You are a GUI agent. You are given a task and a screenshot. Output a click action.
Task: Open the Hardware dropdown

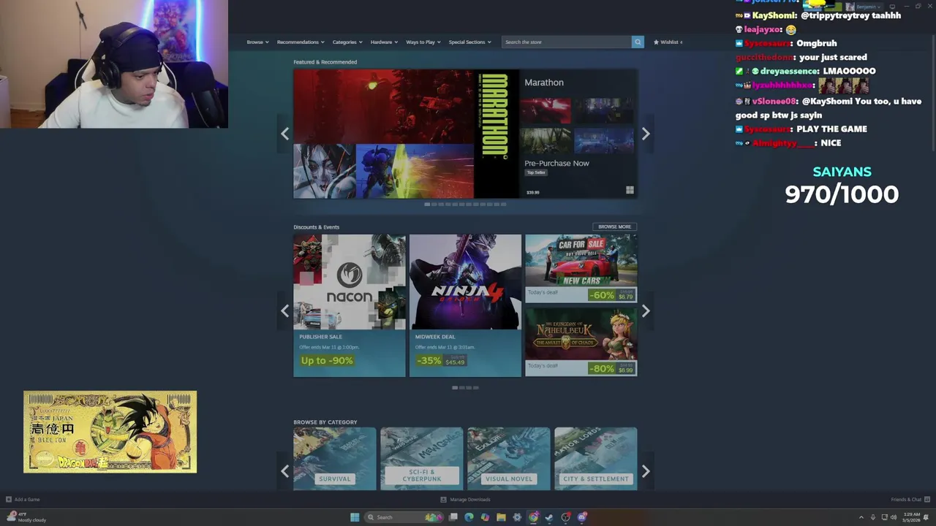click(x=384, y=42)
